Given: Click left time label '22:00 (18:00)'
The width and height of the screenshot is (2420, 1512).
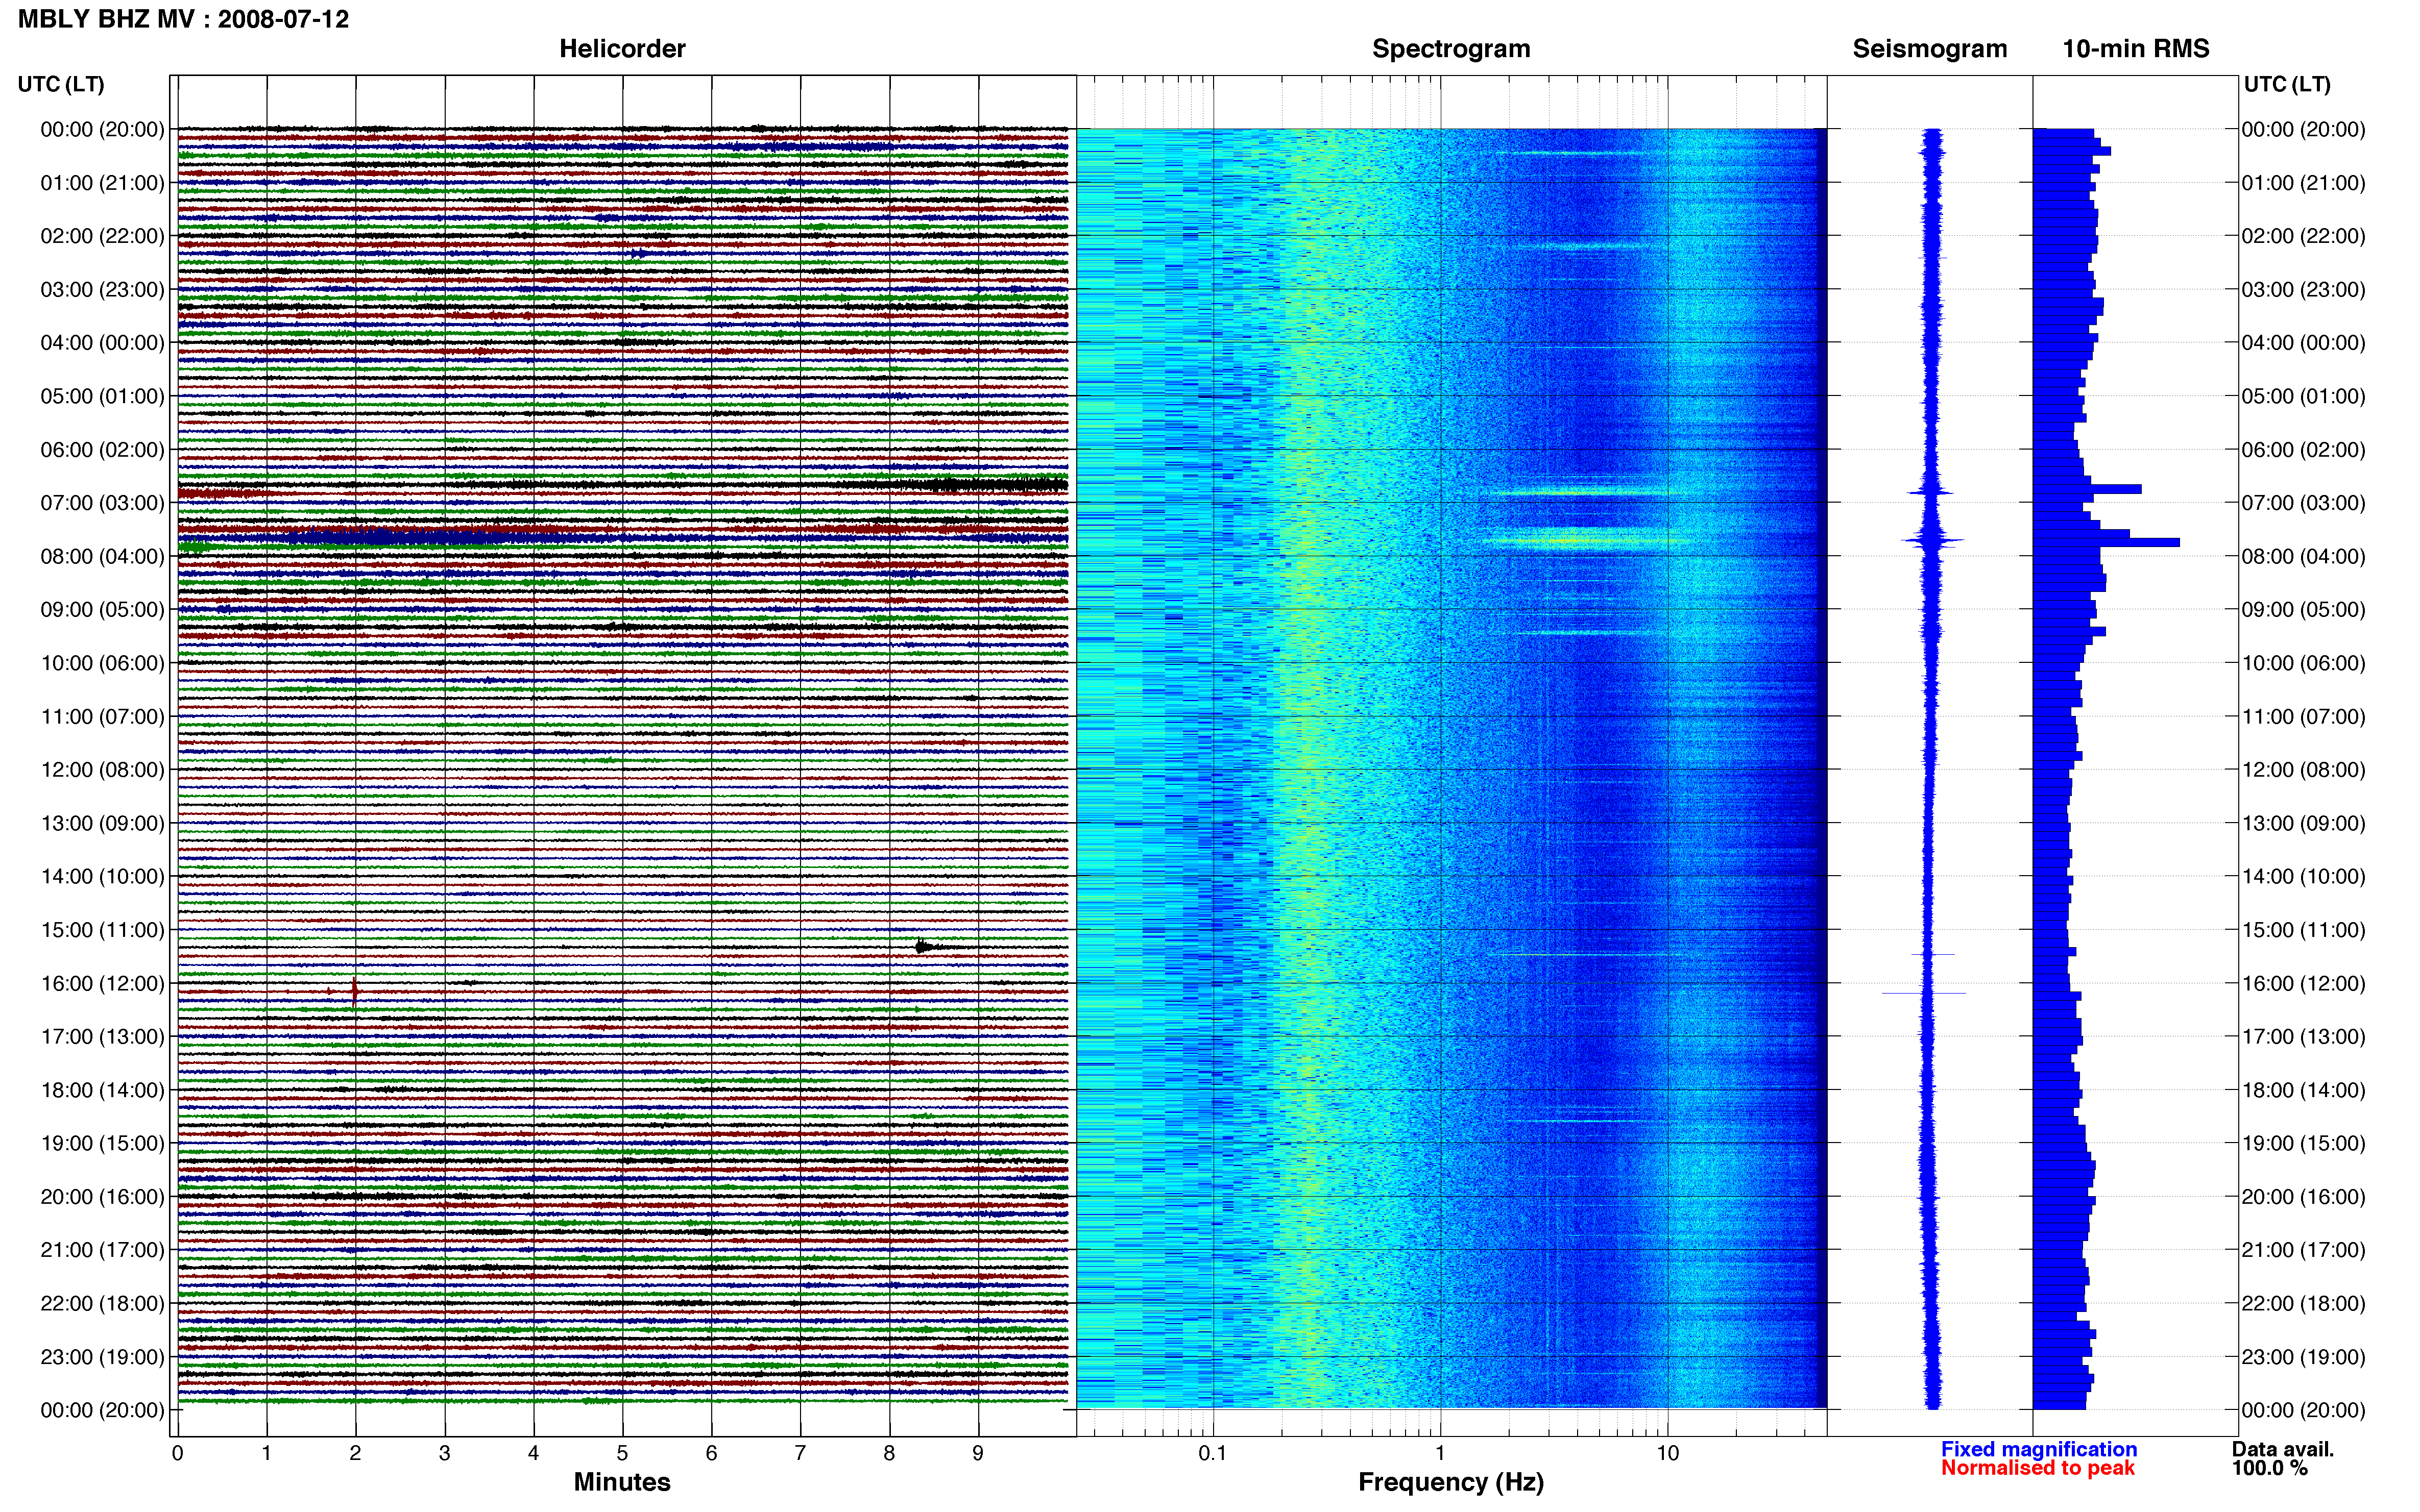Looking at the screenshot, I should pos(102,1304).
